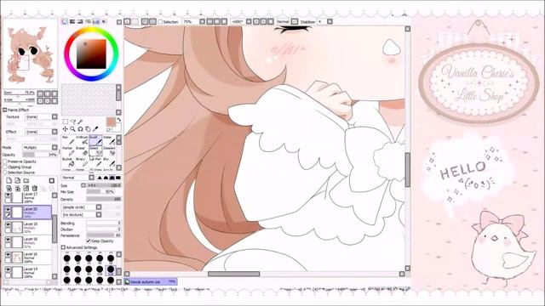Swap foreground and background colors
The height and width of the screenshot is (306, 545).
[x=119, y=120]
